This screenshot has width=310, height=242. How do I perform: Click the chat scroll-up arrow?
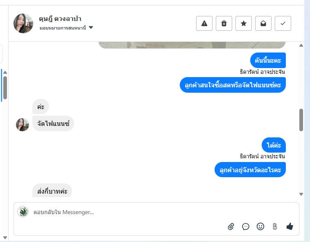301,45
